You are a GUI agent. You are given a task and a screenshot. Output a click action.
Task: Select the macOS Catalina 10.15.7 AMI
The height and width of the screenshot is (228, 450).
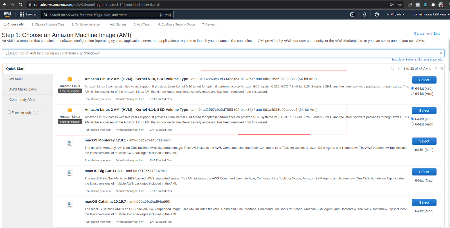[x=424, y=202]
